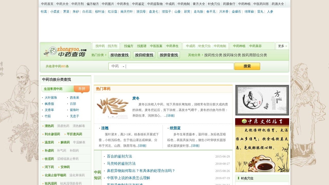Click 按药性分类 link
The image size is (329, 185).
click(213, 55)
